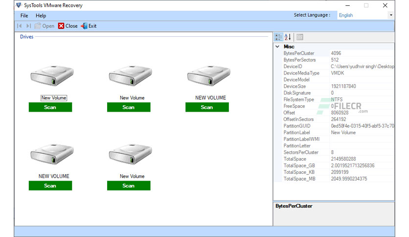Select the DiskSignature property row
The width and height of the screenshot is (409, 237).
coord(338,93)
